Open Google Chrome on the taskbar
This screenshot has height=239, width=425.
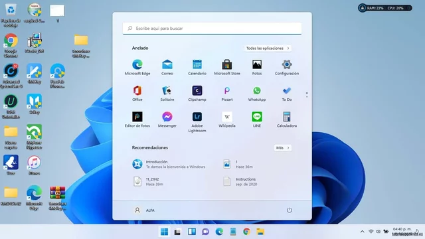pos(246,232)
